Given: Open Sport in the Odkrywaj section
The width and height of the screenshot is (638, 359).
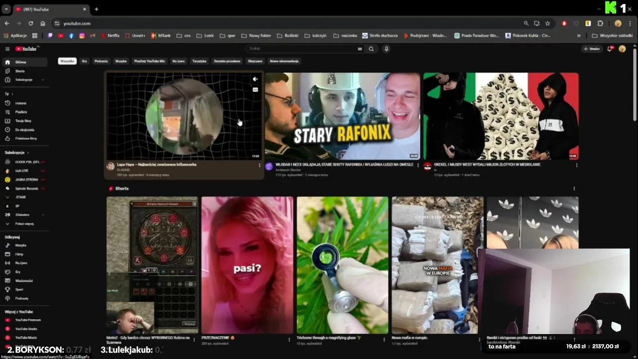Looking at the screenshot, I should point(25,289).
